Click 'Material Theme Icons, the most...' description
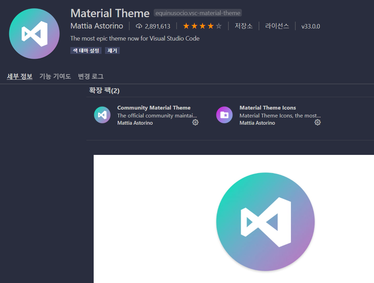Screen dimensions: 374x283 click(x=280, y=116)
